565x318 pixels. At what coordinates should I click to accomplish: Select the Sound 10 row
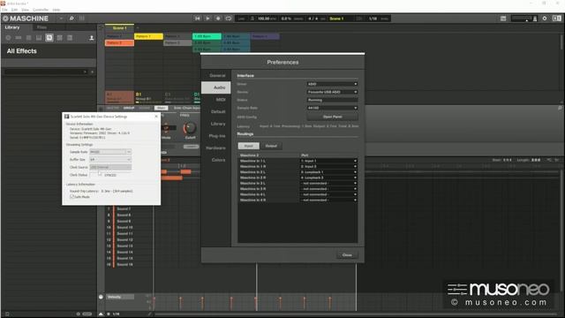click(125, 228)
